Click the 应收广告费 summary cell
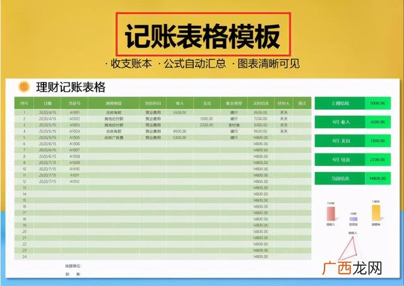 click(x=114, y=138)
